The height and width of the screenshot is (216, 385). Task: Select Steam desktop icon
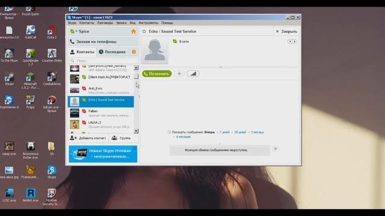pyautogui.click(x=10, y=79)
